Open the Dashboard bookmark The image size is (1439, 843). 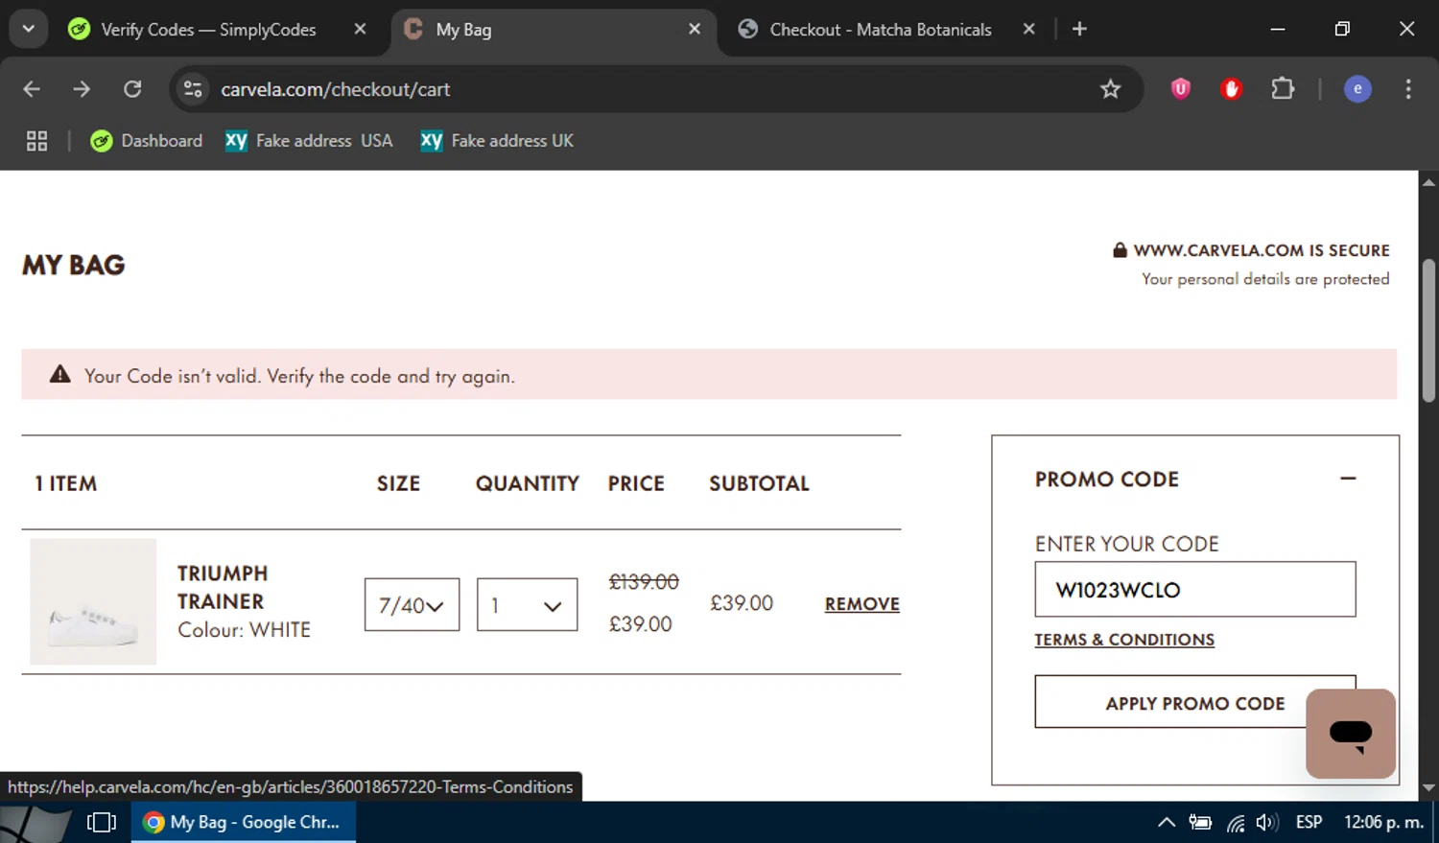pyautogui.click(x=146, y=141)
